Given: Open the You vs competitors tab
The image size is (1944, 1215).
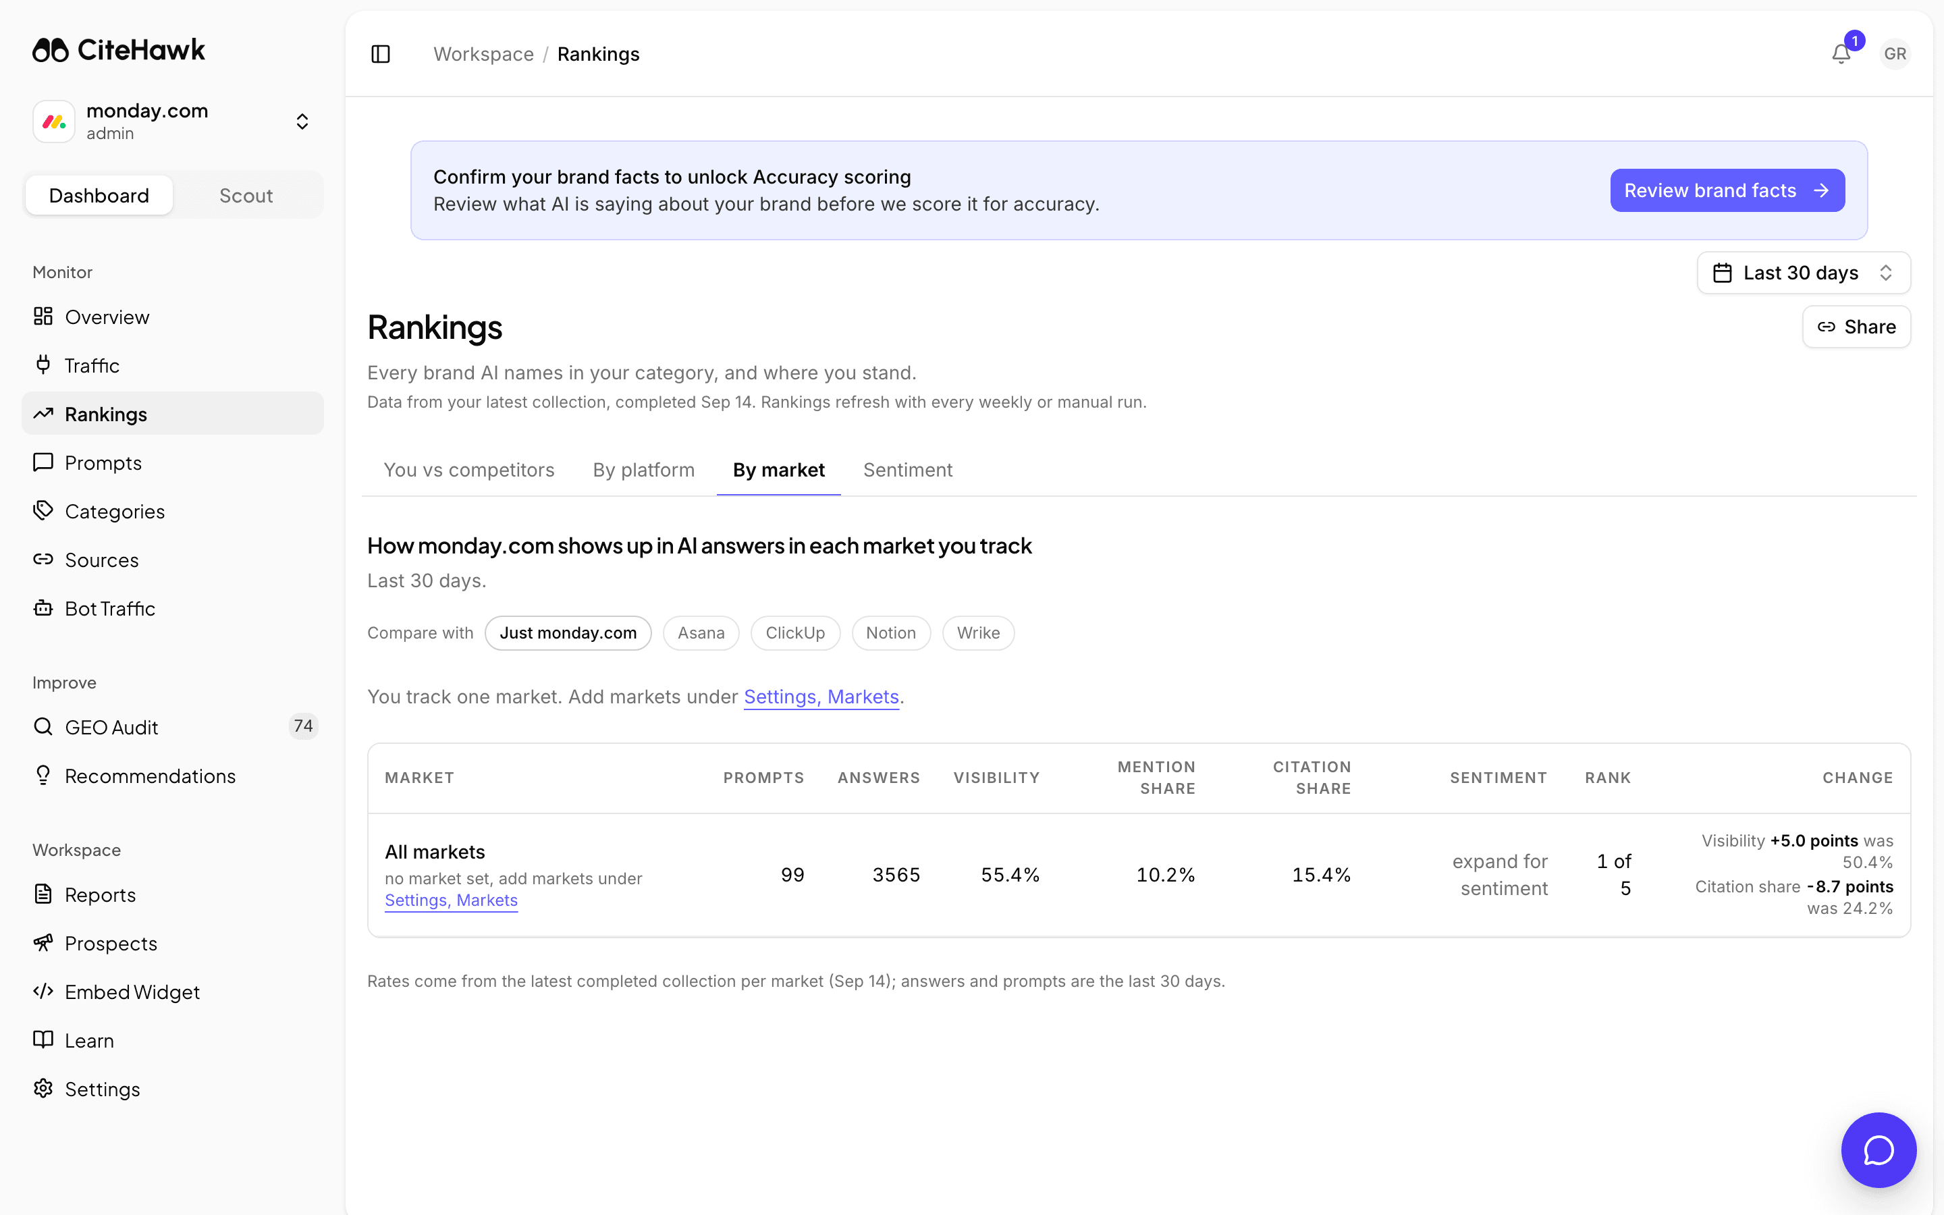Looking at the screenshot, I should click(x=469, y=470).
